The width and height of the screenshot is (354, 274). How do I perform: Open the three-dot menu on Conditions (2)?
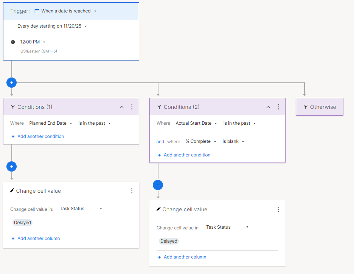click(x=278, y=107)
